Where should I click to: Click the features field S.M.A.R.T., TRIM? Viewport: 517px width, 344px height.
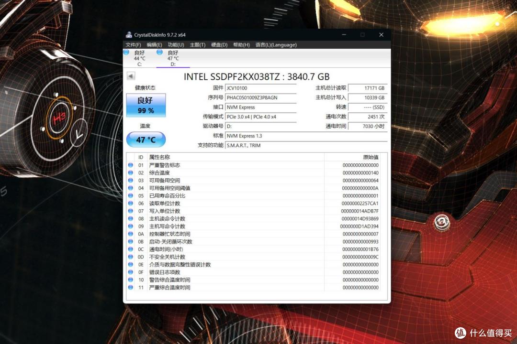pos(306,145)
